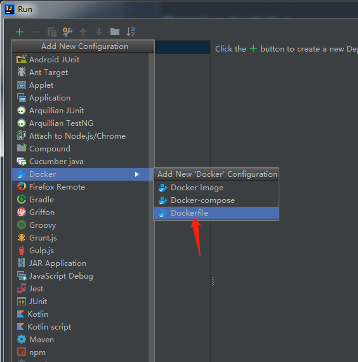Choose Kotlin configuration
The width and height of the screenshot is (358, 362).
point(81,314)
